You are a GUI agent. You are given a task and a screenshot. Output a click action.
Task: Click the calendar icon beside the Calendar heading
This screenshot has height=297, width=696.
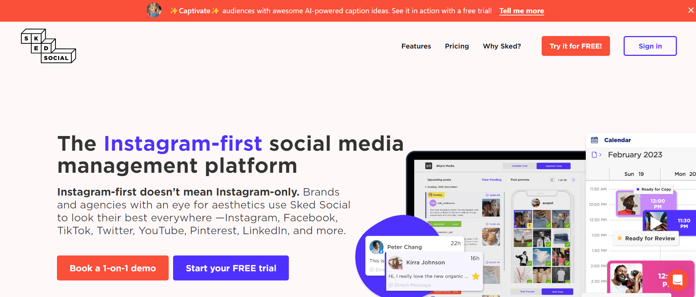tap(595, 140)
